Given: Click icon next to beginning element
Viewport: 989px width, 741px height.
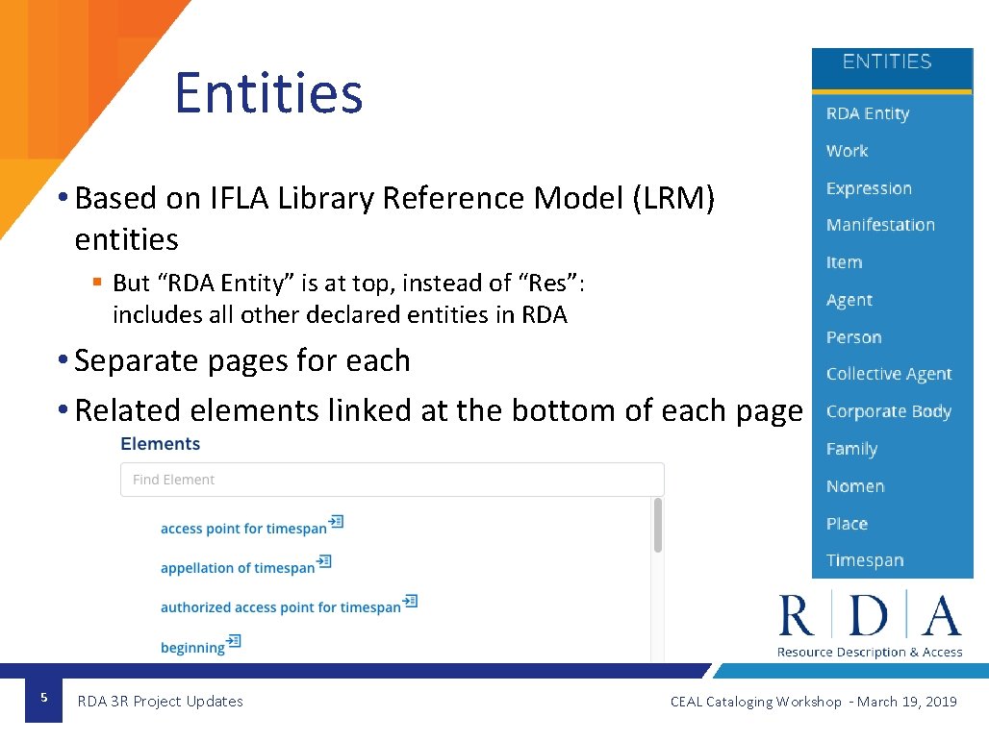Looking at the screenshot, I should [x=234, y=641].
